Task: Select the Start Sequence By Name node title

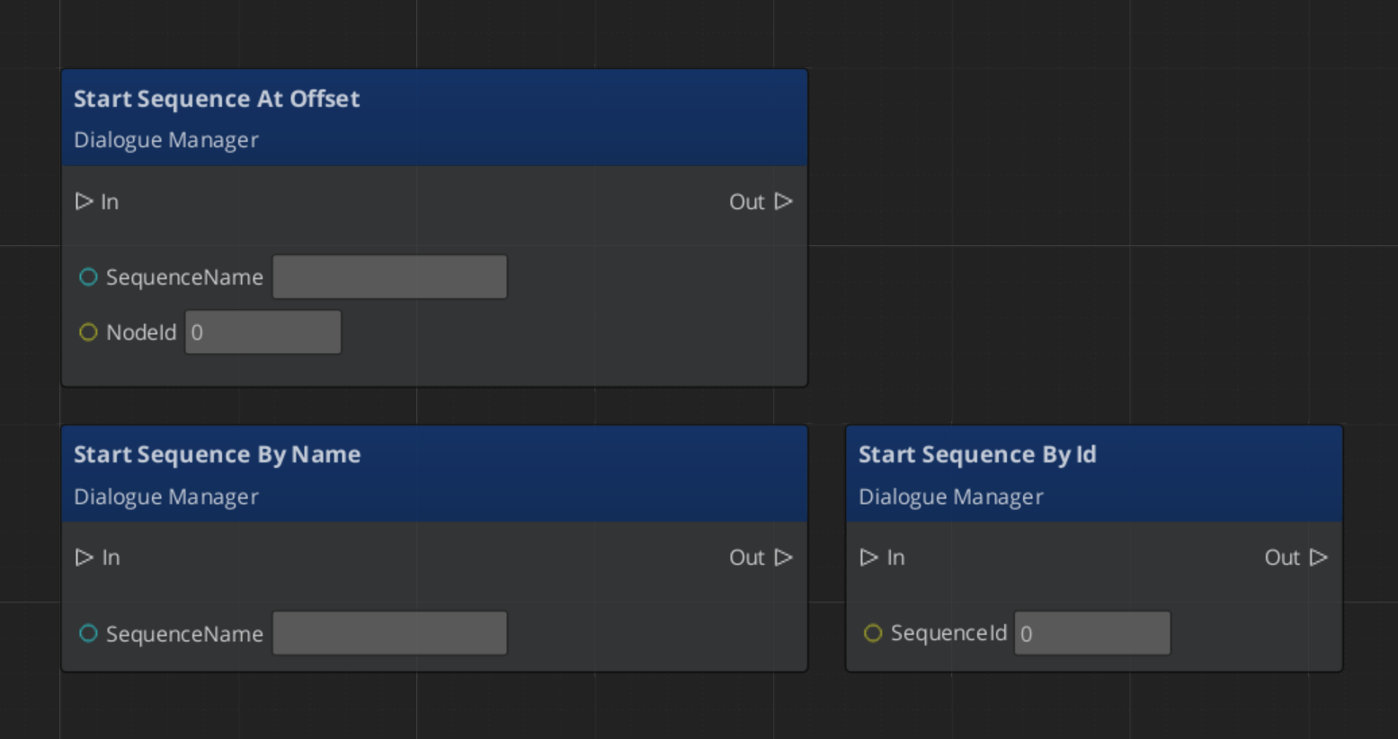Action: tap(217, 455)
